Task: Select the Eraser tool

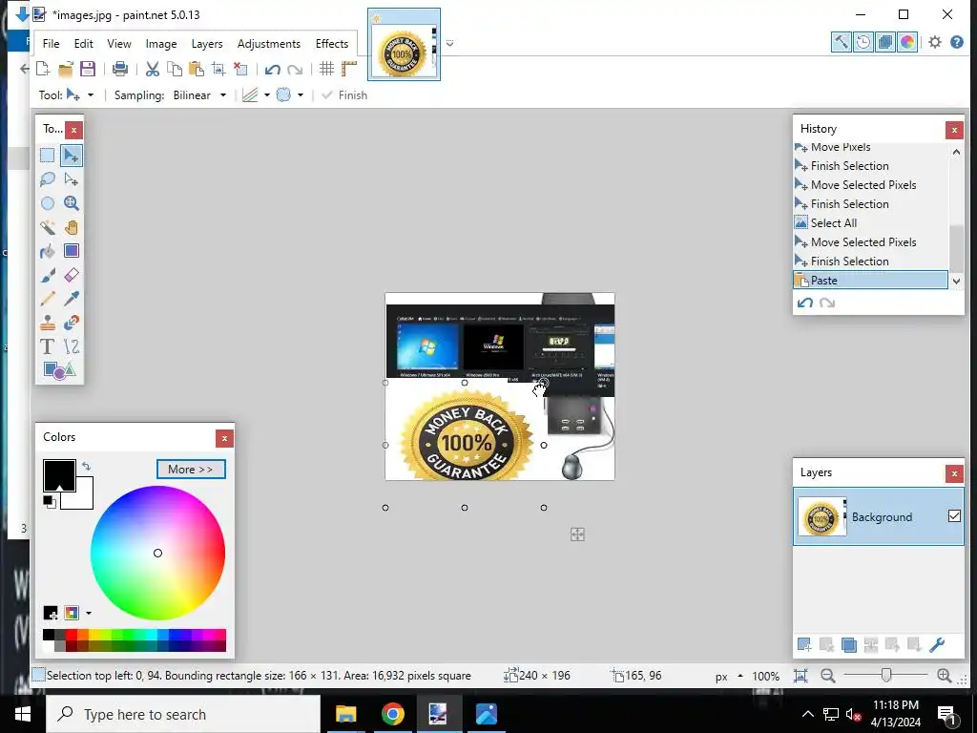Action: [71, 275]
